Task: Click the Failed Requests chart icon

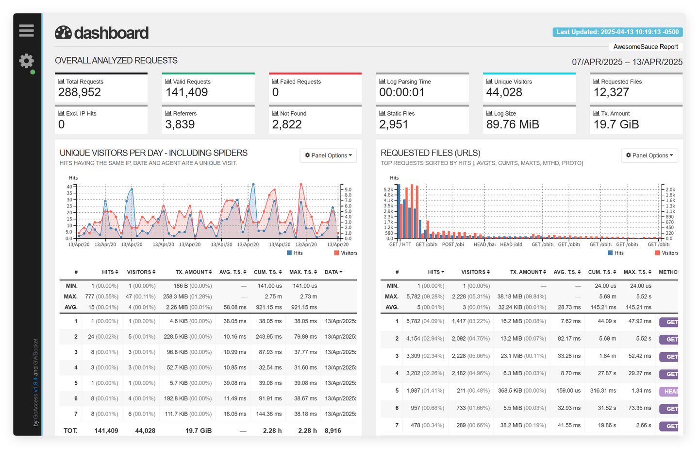Action: pyautogui.click(x=275, y=81)
